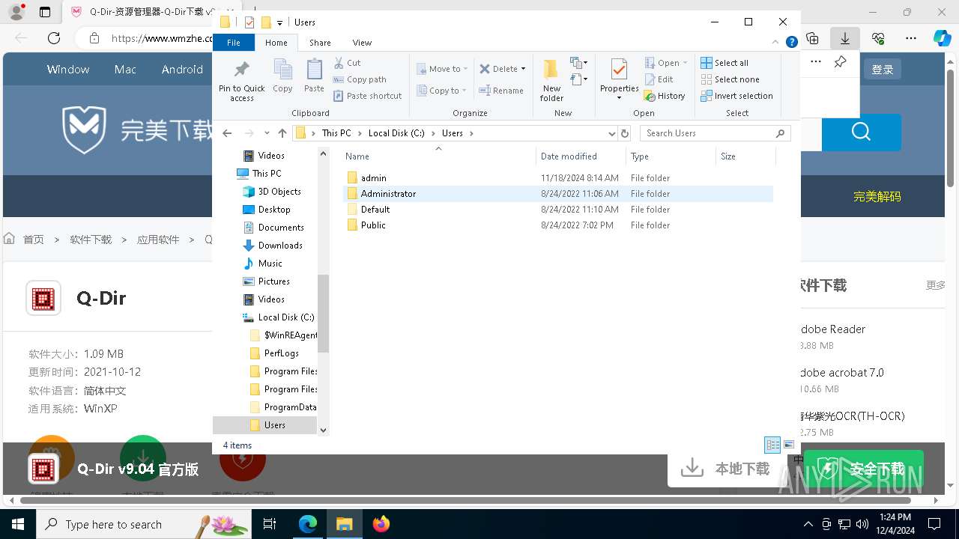The width and height of the screenshot is (959, 539).
Task: Expand New item dropdown in ribbon
Action: 578,63
